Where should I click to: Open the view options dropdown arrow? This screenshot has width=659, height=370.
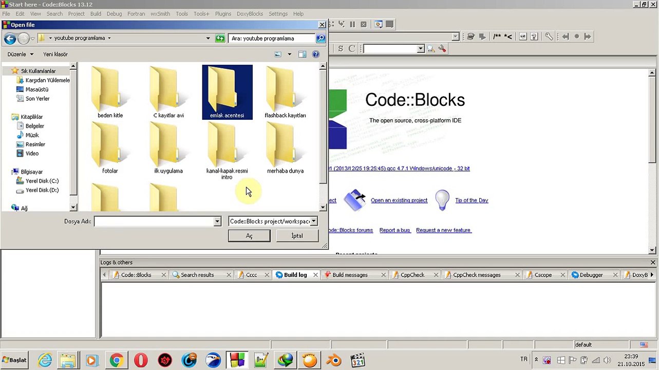[289, 54]
